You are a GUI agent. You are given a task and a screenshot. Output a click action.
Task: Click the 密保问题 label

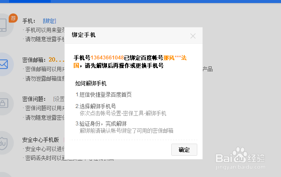34,99
